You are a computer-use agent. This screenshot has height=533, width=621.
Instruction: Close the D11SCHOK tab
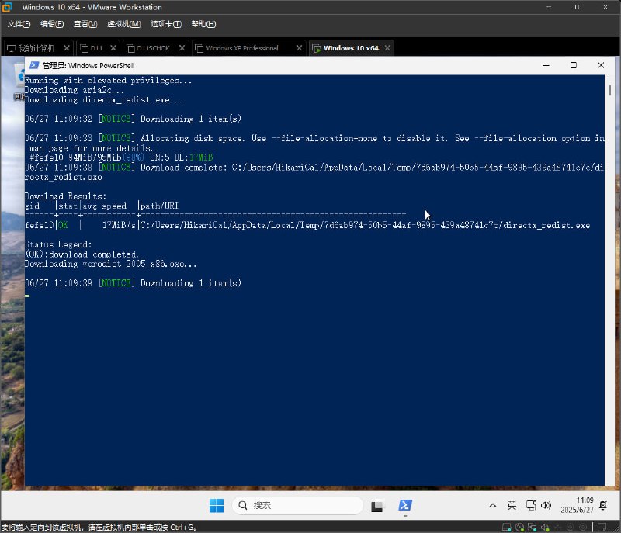[x=182, y=48]
